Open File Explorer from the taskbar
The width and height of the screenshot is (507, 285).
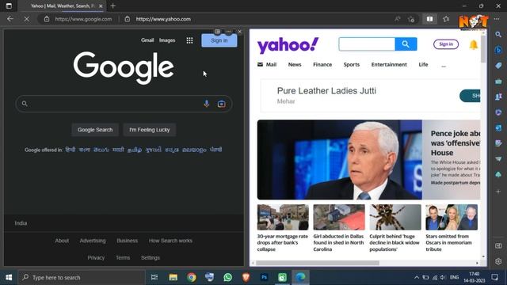click(x=173, y=277)
